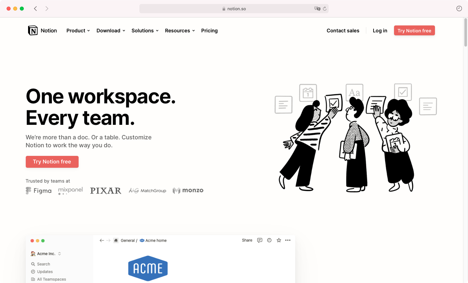Click the Monzo logo

[x=188, y=191]
